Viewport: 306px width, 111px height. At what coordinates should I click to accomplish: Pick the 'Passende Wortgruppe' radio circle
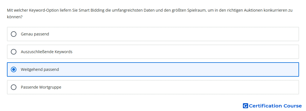[x=14, y=87]
